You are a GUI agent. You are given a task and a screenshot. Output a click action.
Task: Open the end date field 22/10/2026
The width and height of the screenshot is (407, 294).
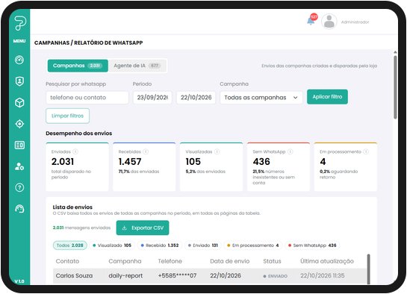click(196, 98)
